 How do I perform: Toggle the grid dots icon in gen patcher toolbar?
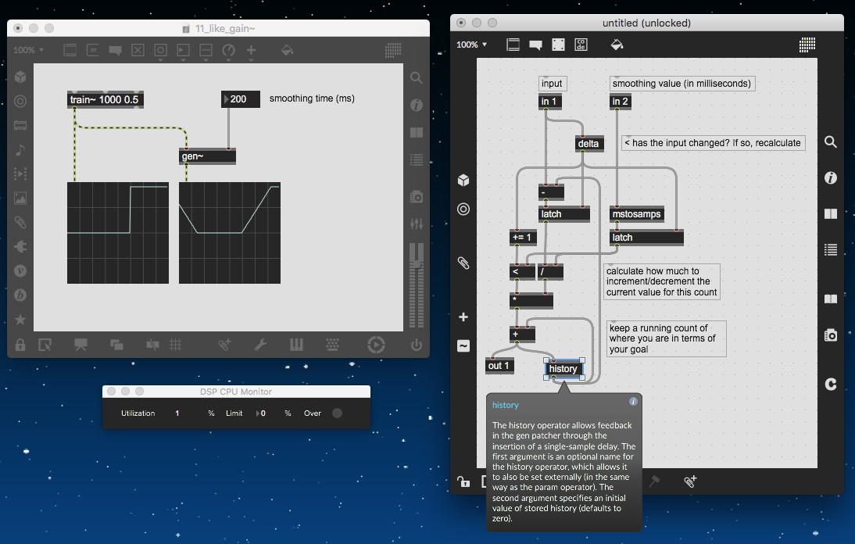807,45
